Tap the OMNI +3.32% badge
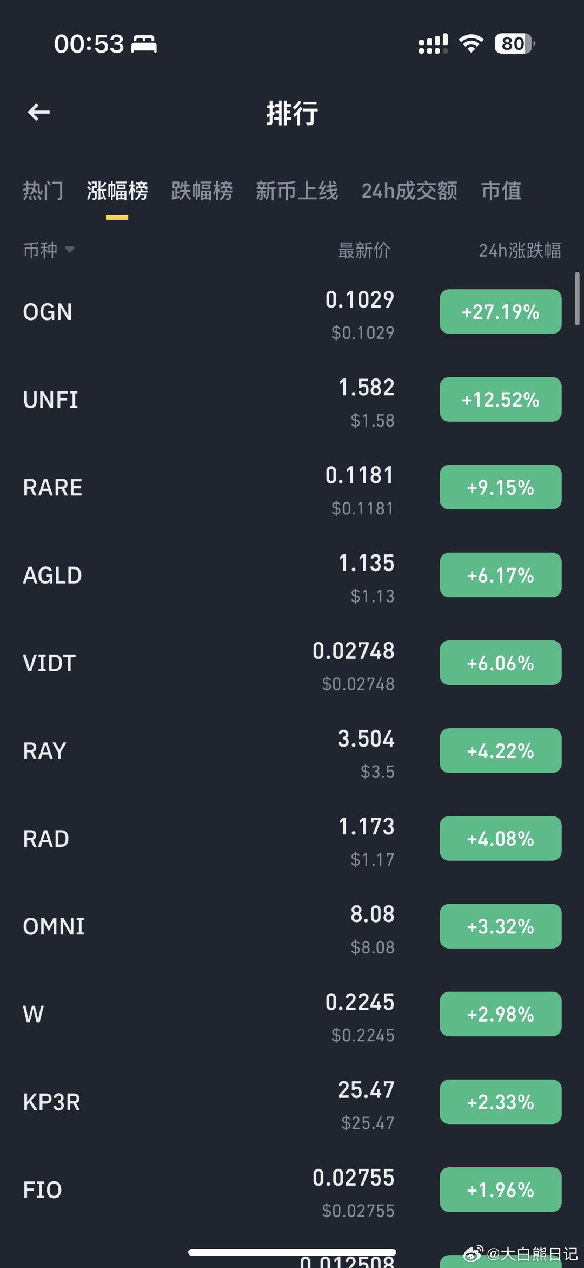This screenshot has height=1268, width=584. (500, 926)
